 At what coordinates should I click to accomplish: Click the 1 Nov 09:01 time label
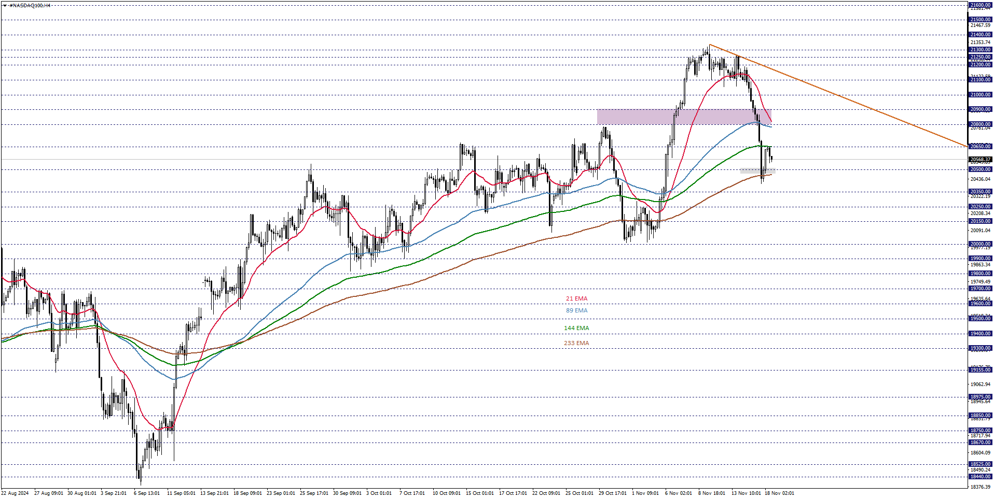645,493
